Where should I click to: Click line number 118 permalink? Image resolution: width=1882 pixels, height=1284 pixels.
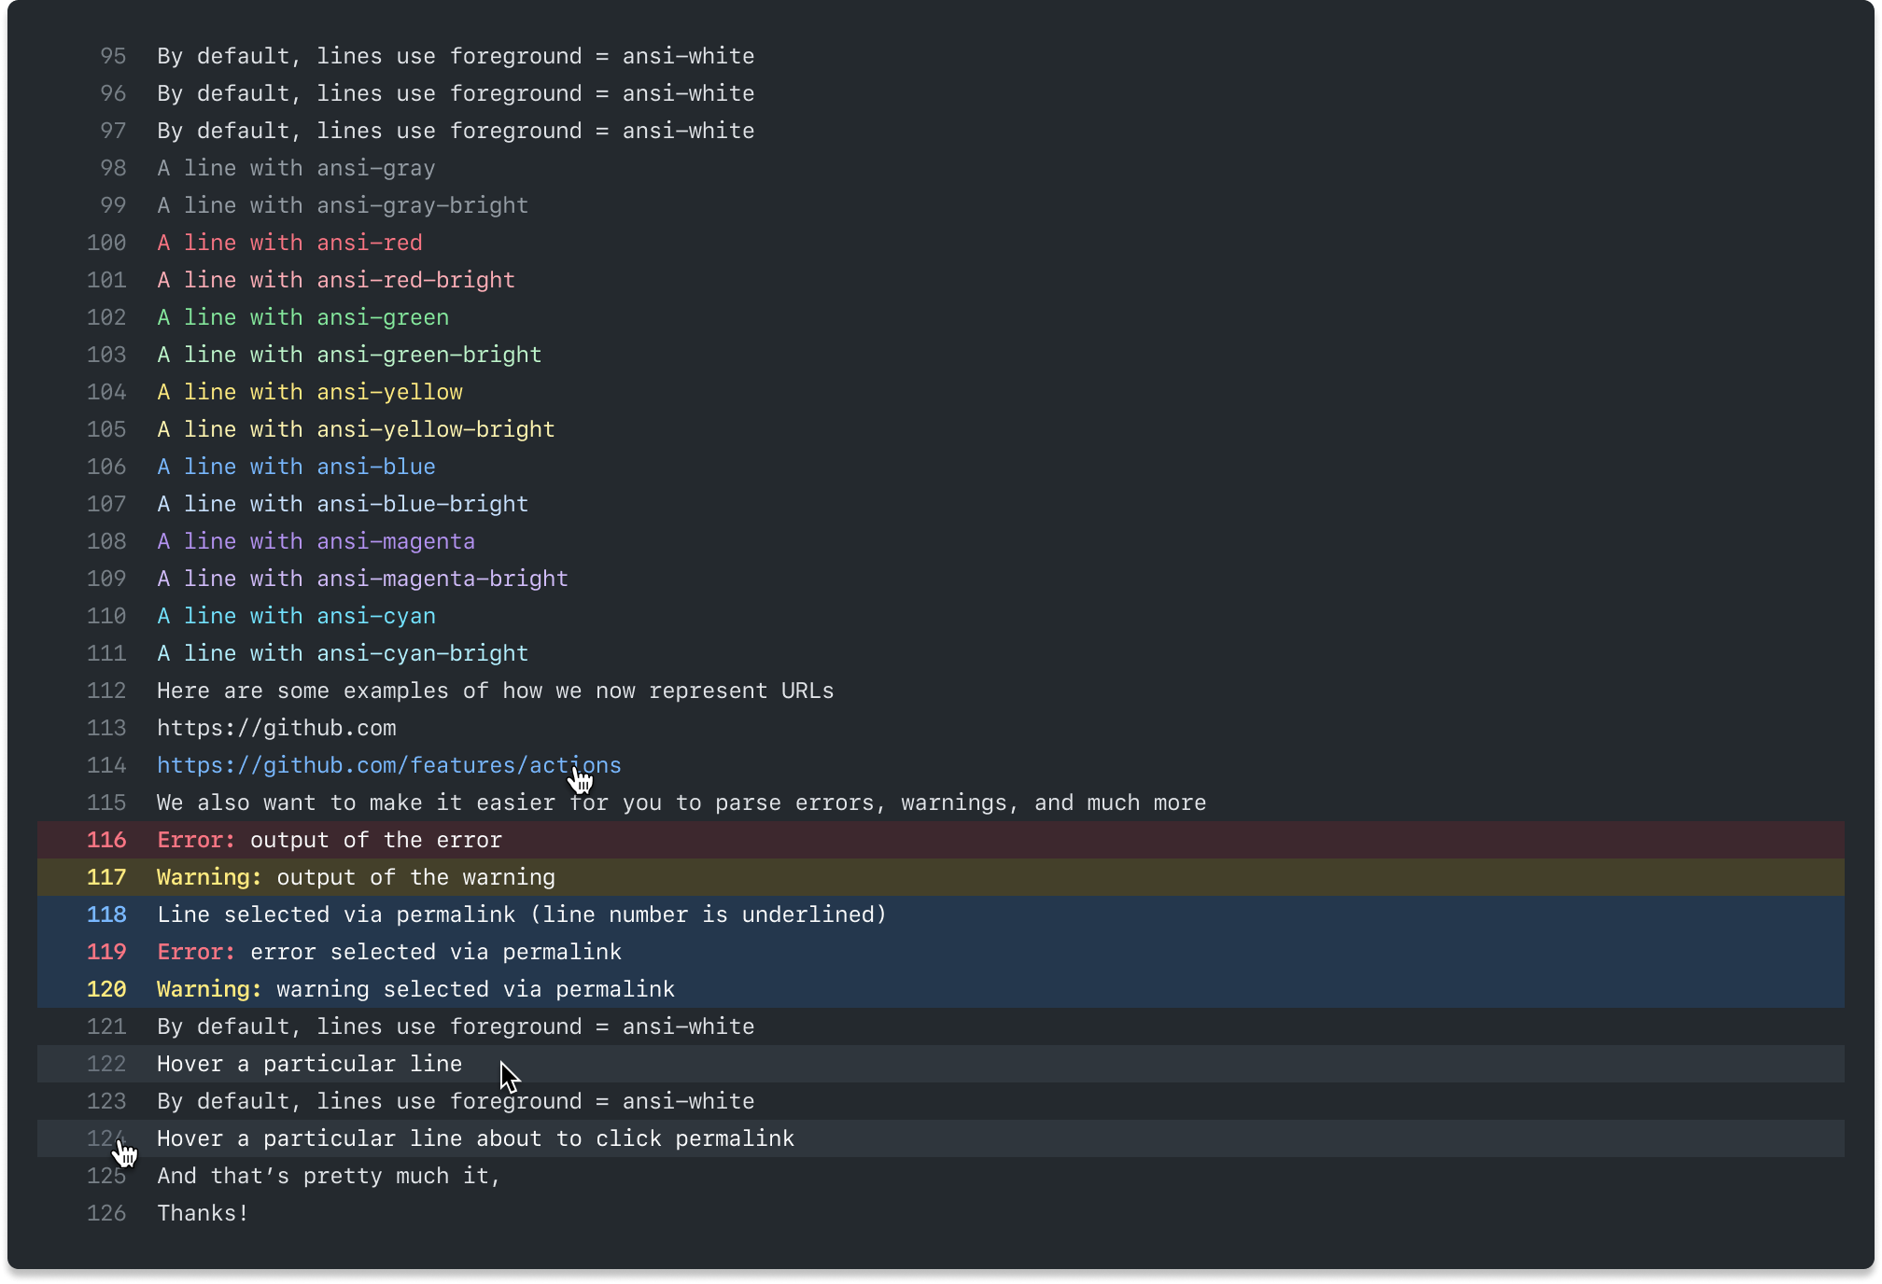pos(105,914)
